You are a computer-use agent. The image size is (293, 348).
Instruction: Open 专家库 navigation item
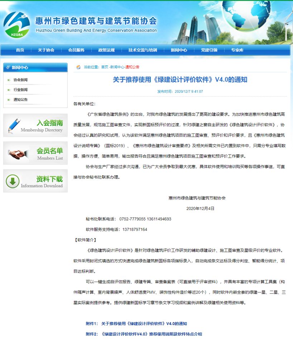pyautogui.click(x=237, y=50)
